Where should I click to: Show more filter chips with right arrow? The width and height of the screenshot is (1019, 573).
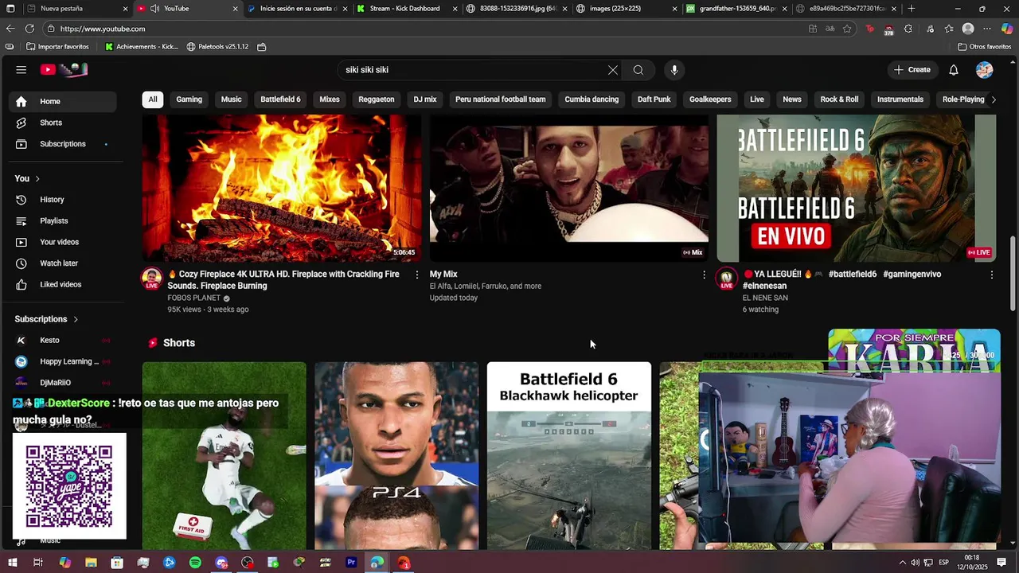click(x=993, y=99)
